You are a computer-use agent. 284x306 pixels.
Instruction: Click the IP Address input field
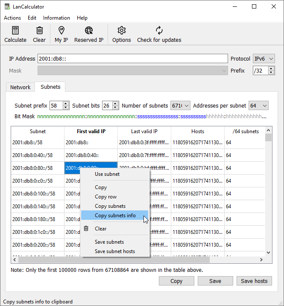133,58
